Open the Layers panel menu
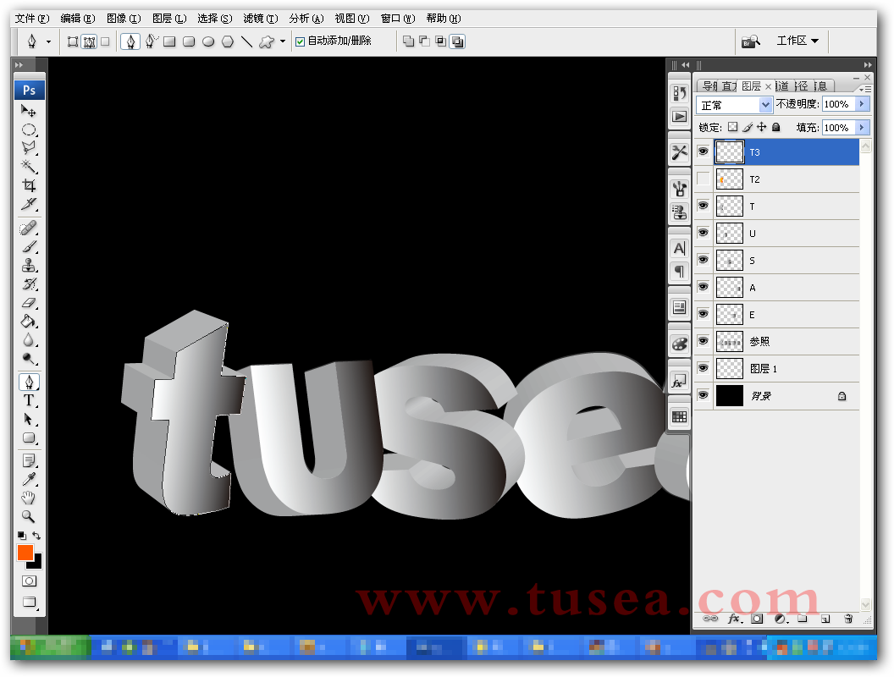The width and height of the screenshot is (894, 677). 865,89
